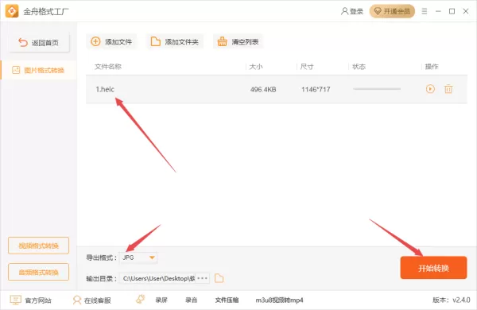Select the 1.heic file name

(105, 89)
